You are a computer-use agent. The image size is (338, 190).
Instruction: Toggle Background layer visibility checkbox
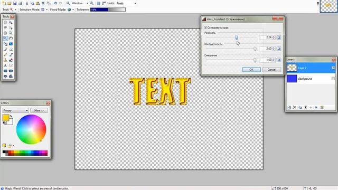333,79
